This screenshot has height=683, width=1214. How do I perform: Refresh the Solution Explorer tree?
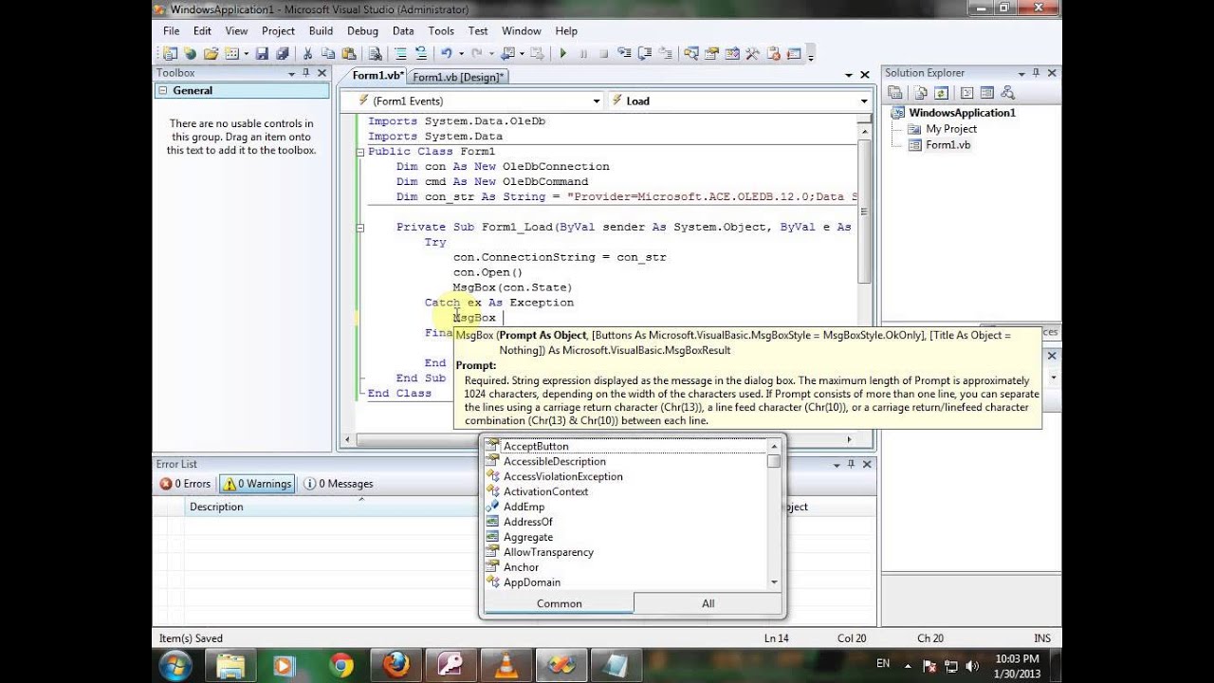point(941,93)
